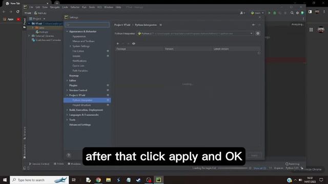Open the Refactor menu in PyCharm
This screenshot has height=184, width=328.
pyautogui.click(x=75, y=7)
